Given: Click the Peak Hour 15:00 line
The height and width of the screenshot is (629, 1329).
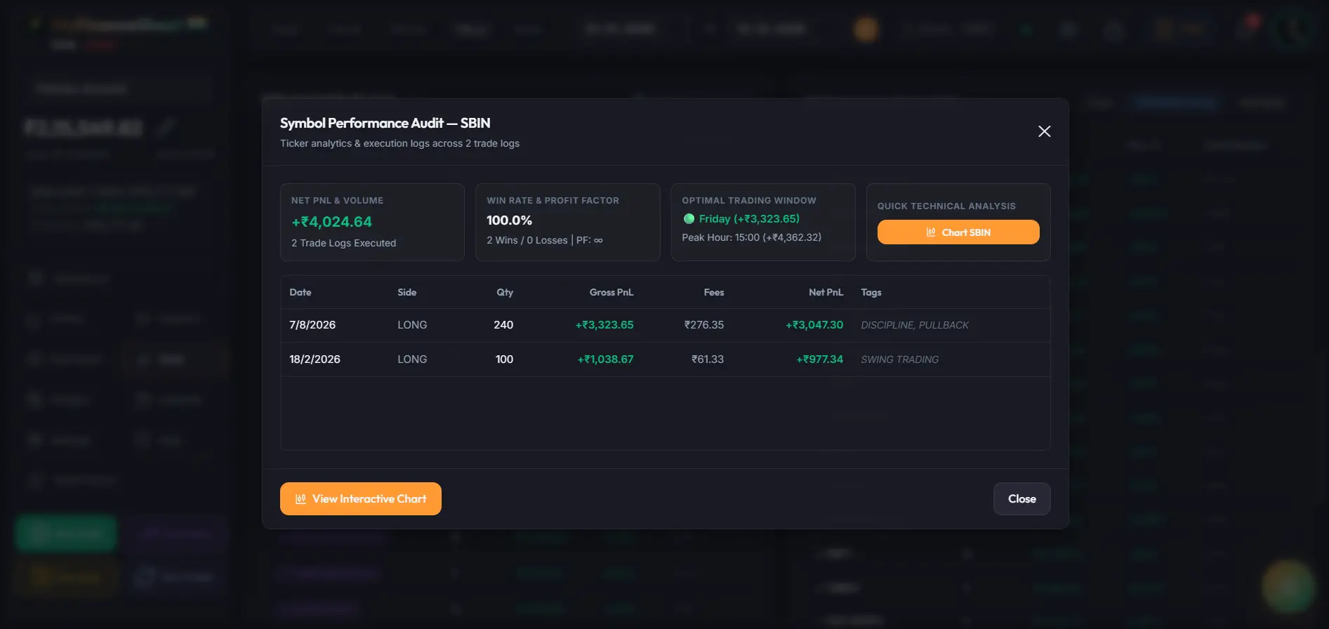Looking at the screenshot, I should pyautogui.click(x=751, y=237).
